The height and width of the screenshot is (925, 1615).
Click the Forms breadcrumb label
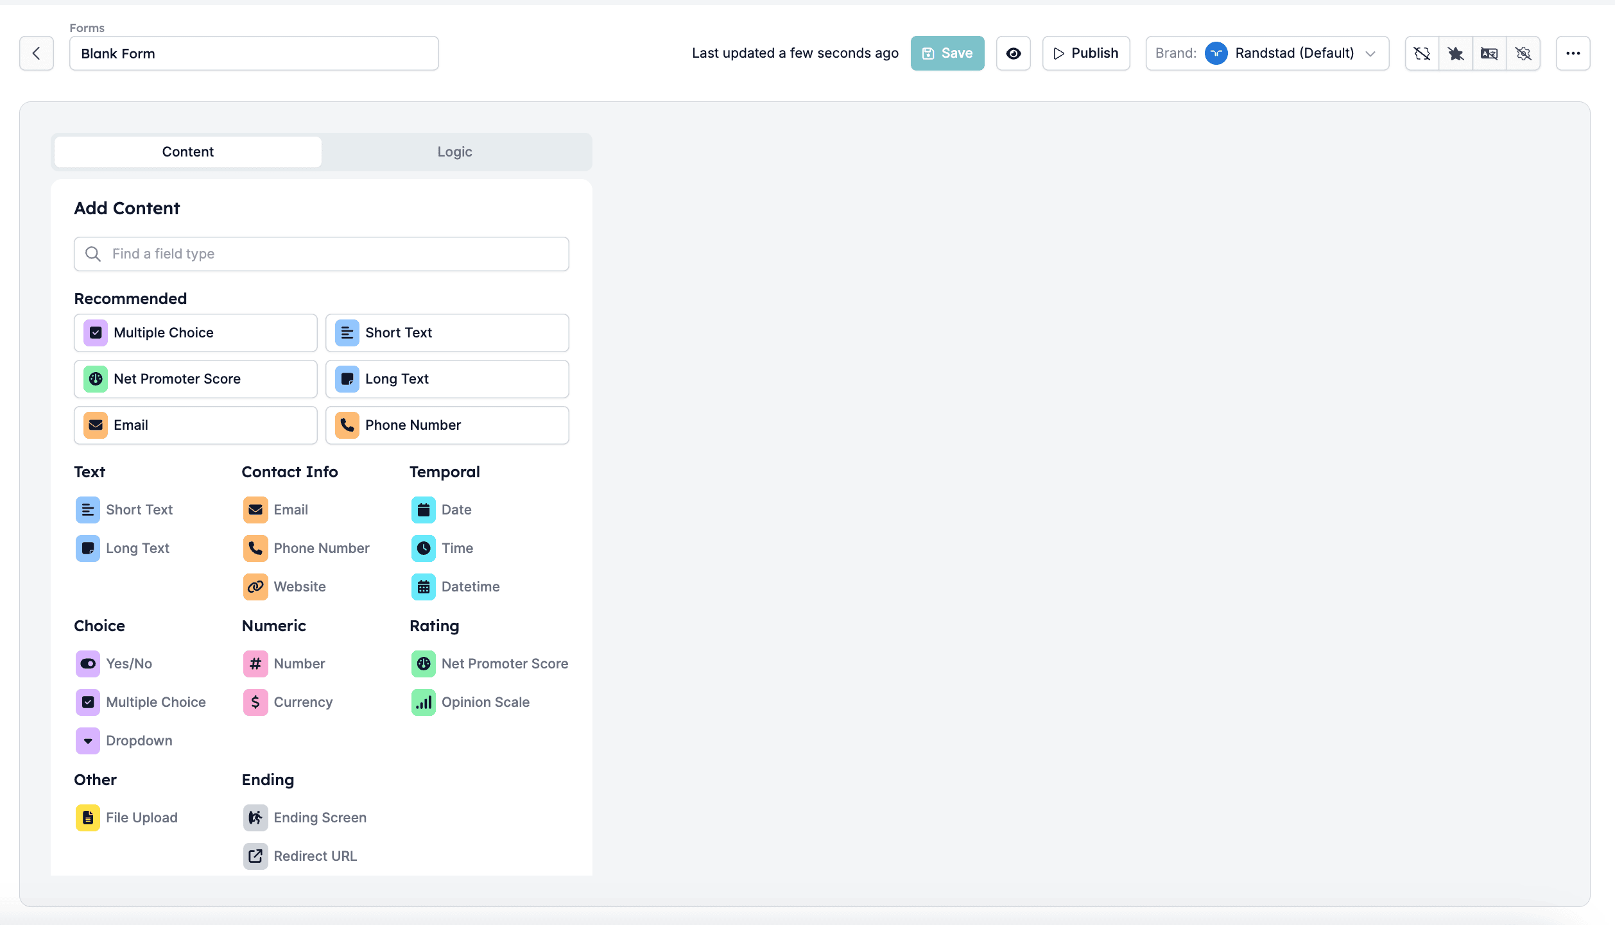[87, 28]
